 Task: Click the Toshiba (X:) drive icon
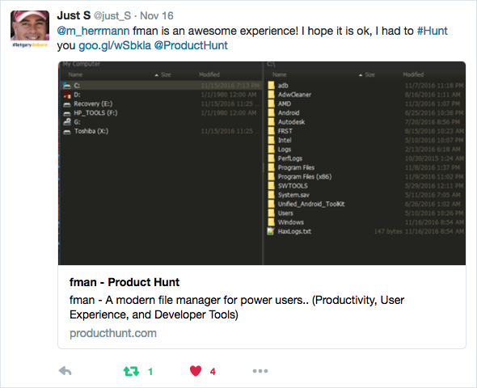[67, 132]
